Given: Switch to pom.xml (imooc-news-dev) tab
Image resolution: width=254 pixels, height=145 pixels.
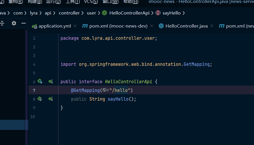Looking at the screenshot, I should point(118,26).
